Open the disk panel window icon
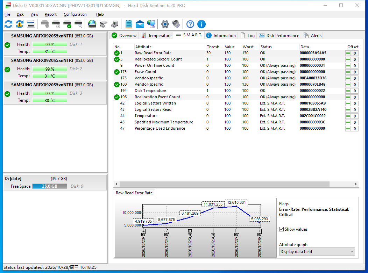The width and height of the screenshot is (368, 273). [31, 24]
